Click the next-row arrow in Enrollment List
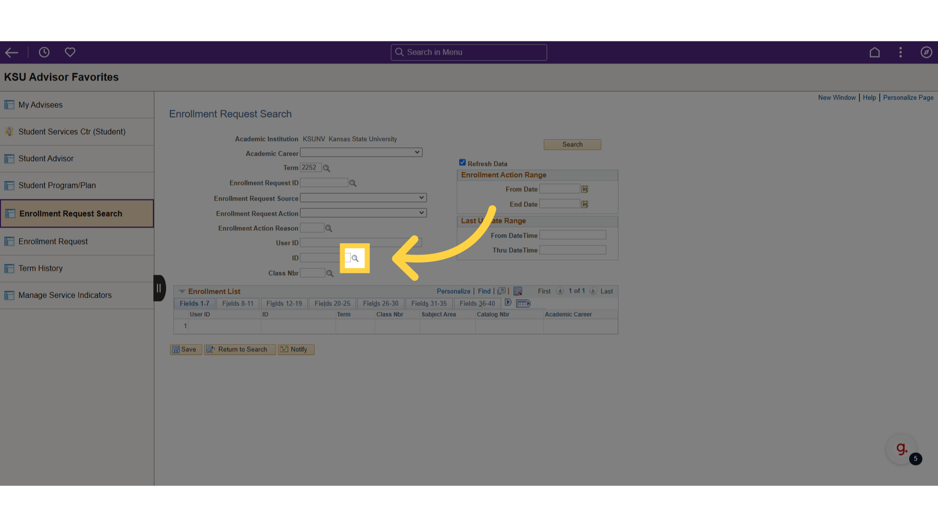 coord(593,291)
